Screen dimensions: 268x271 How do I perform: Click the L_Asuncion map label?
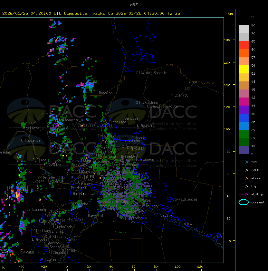tap(147, 126)
